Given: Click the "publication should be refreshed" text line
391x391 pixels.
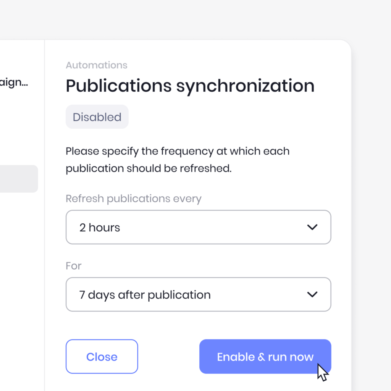Looking at the screenshot, I should coord(149,169).
